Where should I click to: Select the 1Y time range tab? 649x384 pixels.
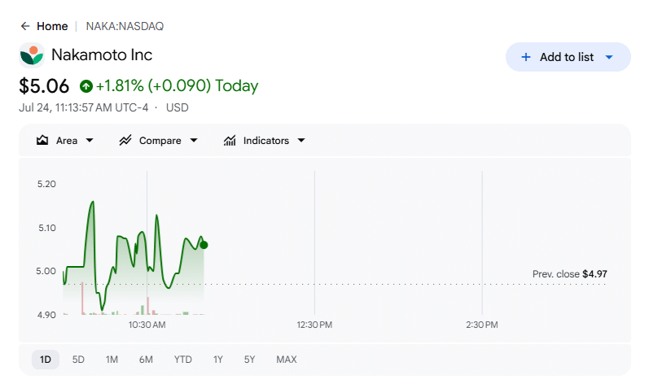218,360
